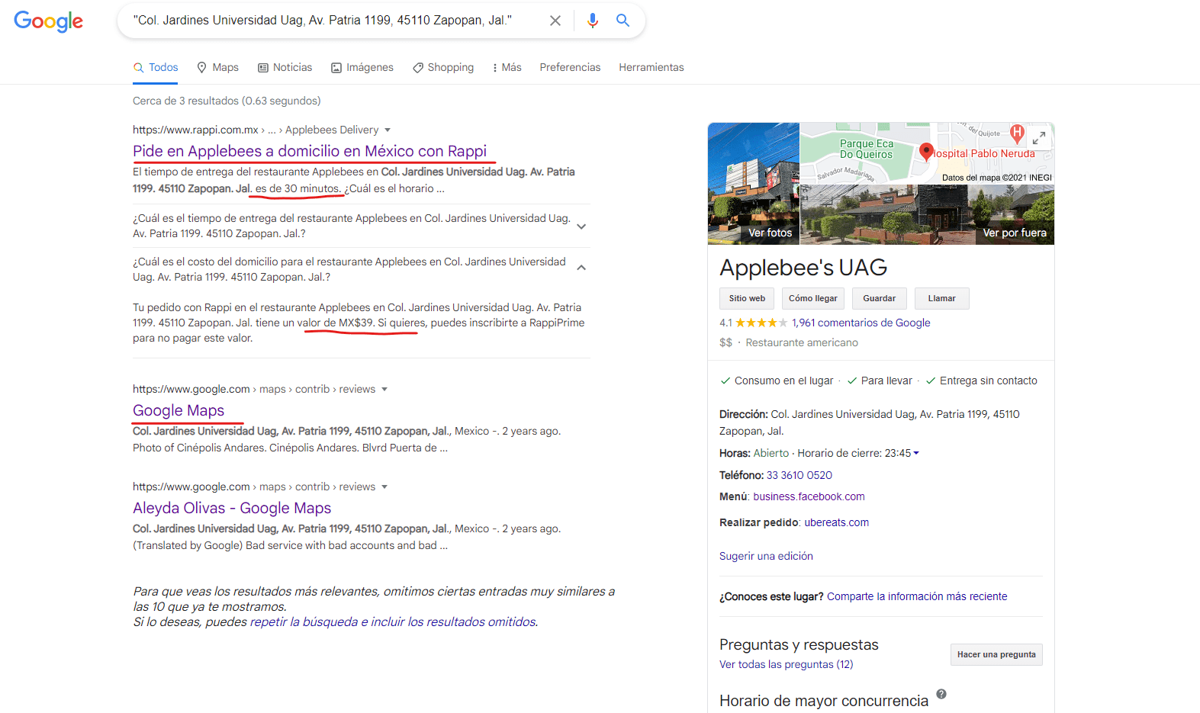Click the Applebee's UAG title
Image resolution: width=1200 pixels, height=713 pixels.
click(x=803, y=268)
